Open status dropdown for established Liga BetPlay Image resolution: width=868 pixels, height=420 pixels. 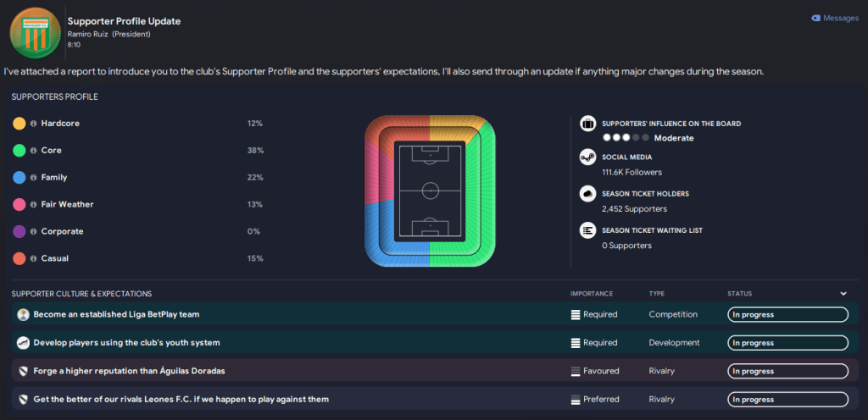click(x=787, y=315)
